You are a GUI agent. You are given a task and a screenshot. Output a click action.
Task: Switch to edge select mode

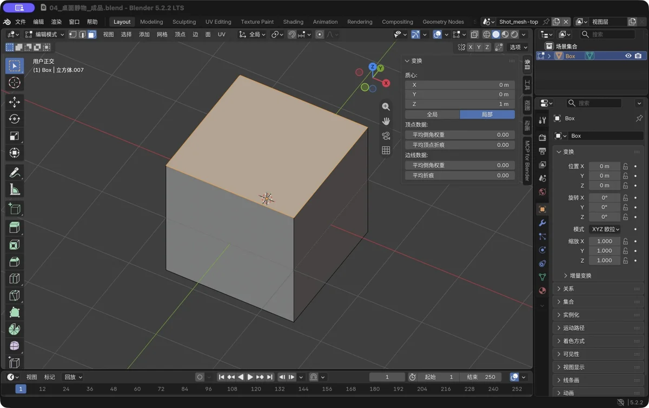click(82, 35)
